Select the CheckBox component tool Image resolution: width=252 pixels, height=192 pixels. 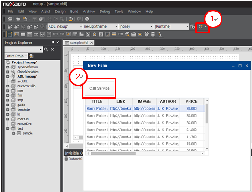point(43,34)
